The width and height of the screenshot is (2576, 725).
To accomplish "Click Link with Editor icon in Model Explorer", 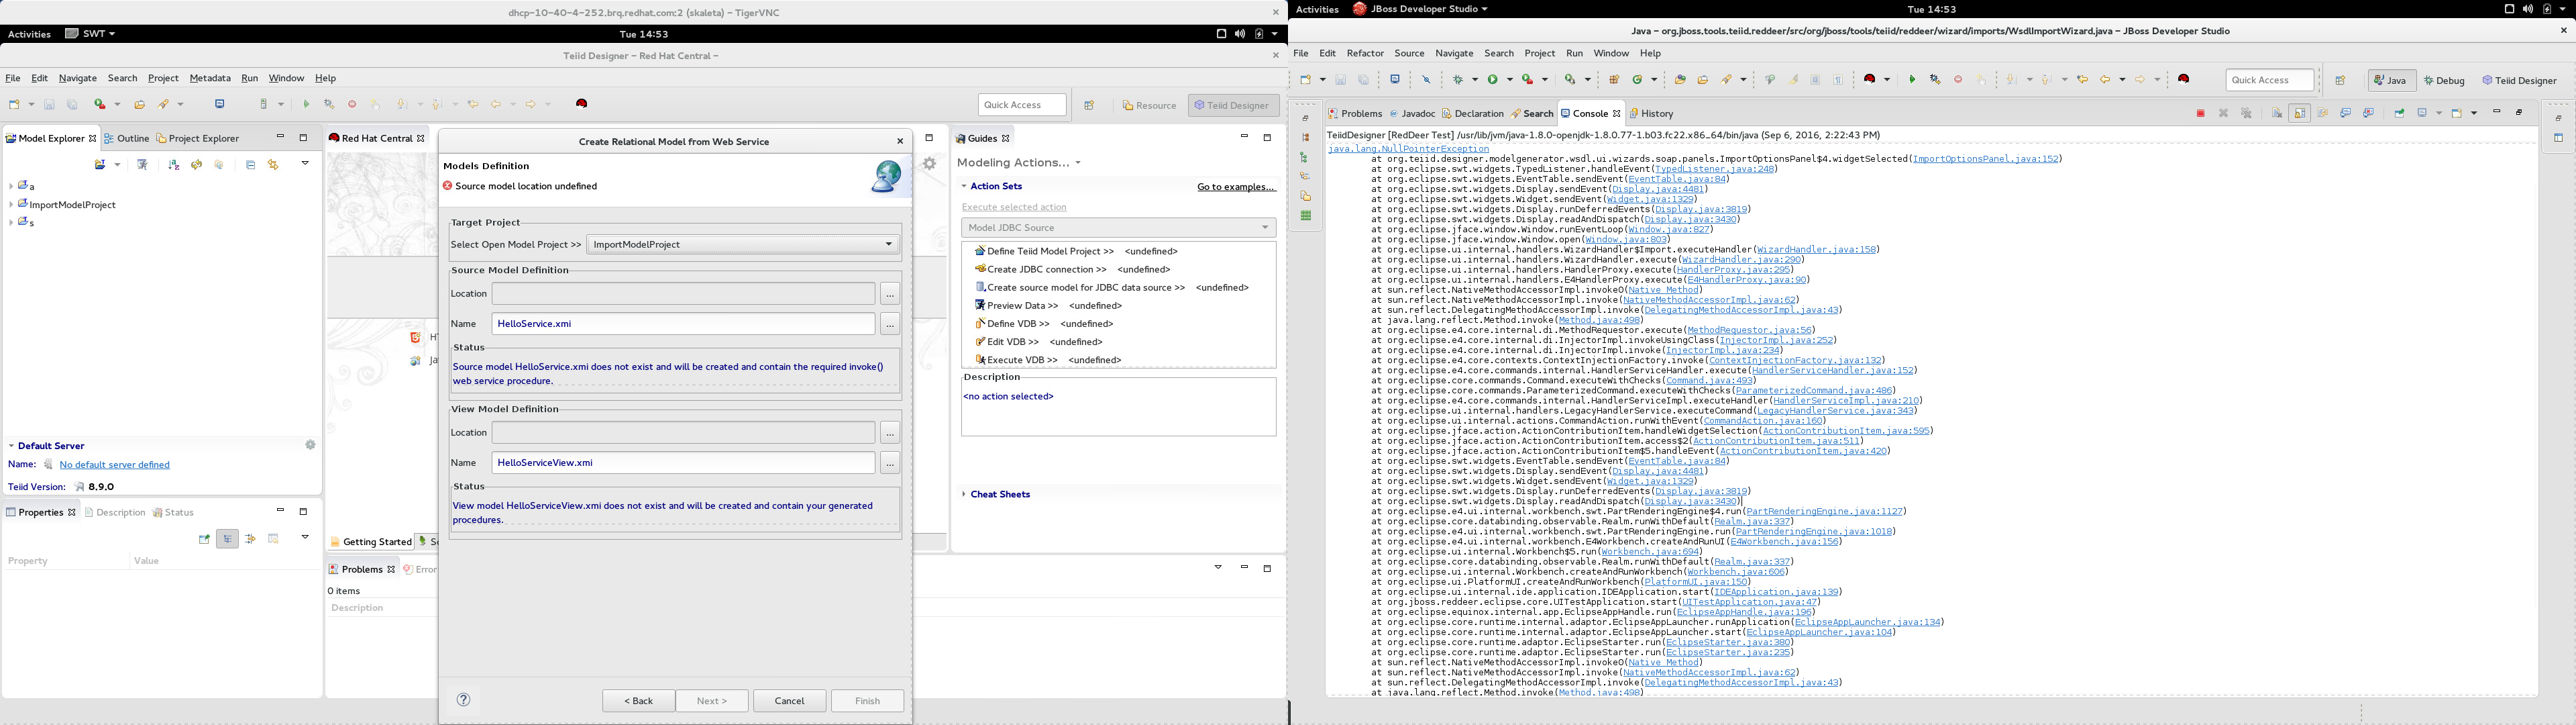I will click(273, 165).
